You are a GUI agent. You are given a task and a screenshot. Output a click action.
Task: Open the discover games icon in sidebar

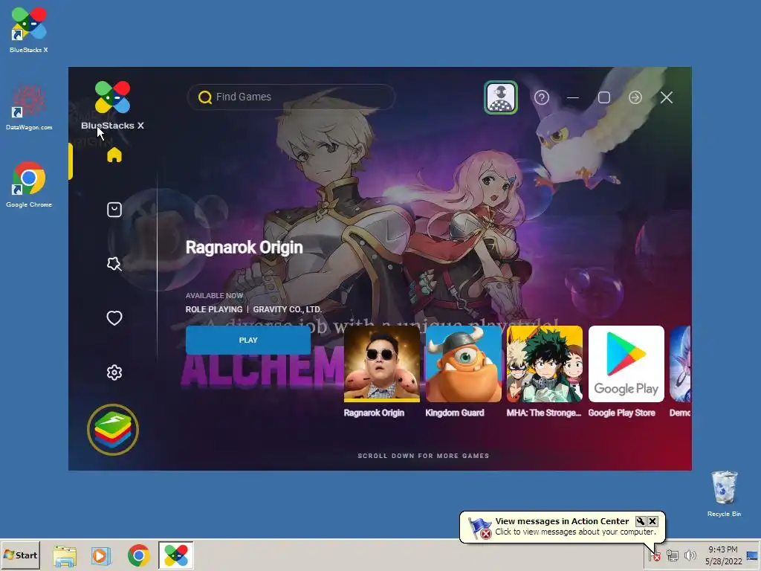click(x=114, y=264)
